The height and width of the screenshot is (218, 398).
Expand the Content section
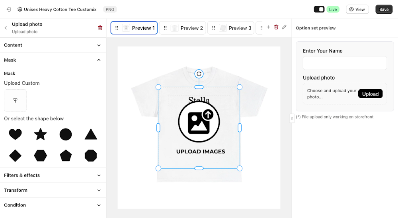(x=53, y=45)
